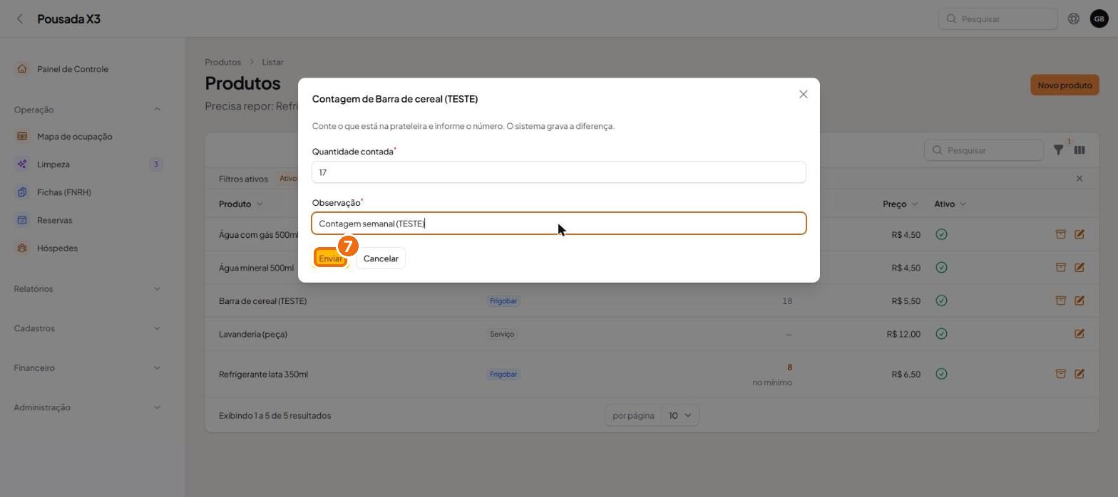The image size is (1118, 497).
Task: Toggle the table columns icon
Action: tap(1079, 150)
